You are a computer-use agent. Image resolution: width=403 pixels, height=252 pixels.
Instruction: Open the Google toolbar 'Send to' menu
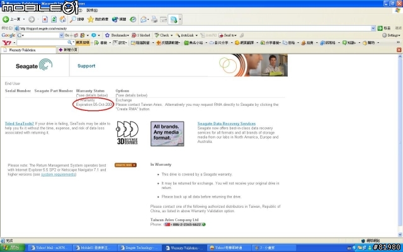227,35
